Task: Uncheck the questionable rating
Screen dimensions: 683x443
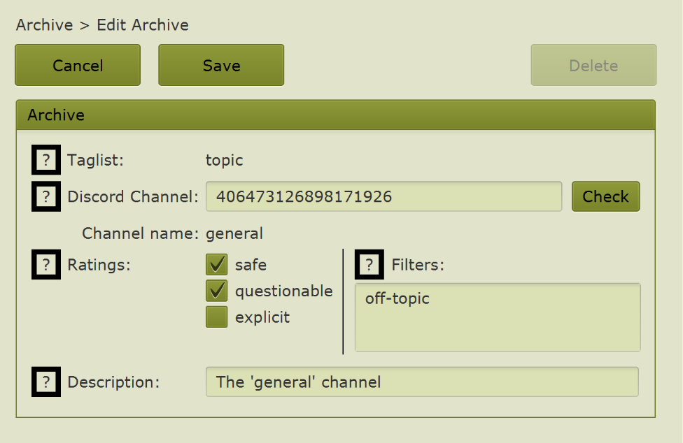Action: (x=216, y=291)
